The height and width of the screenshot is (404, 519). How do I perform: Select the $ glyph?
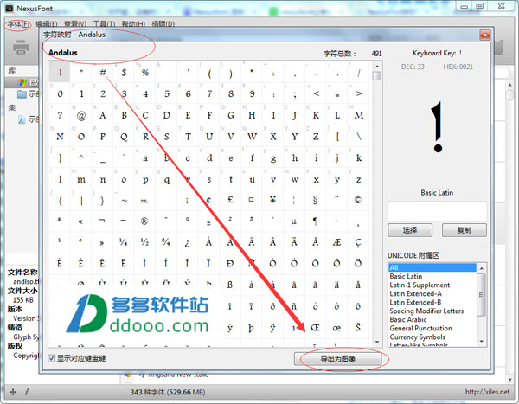pos(124,72)
